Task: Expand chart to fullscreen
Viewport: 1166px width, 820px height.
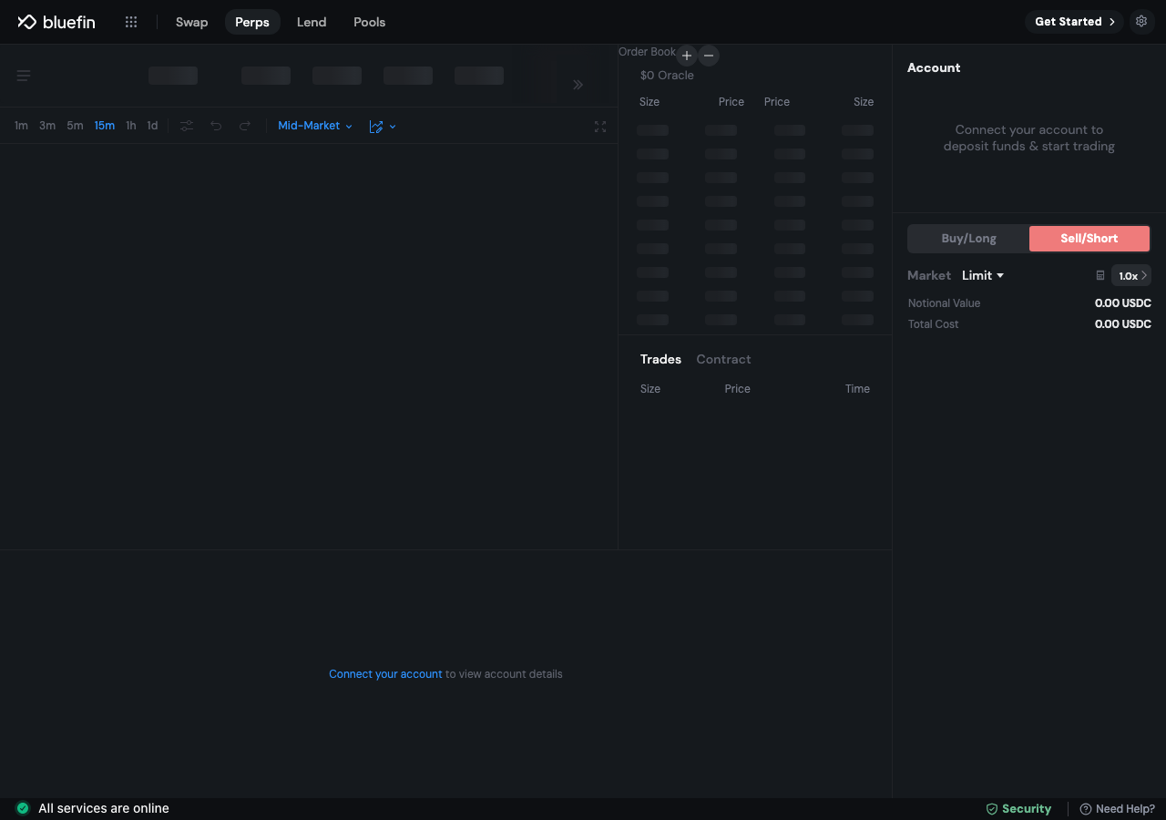Action: click(x=600, y=127)
